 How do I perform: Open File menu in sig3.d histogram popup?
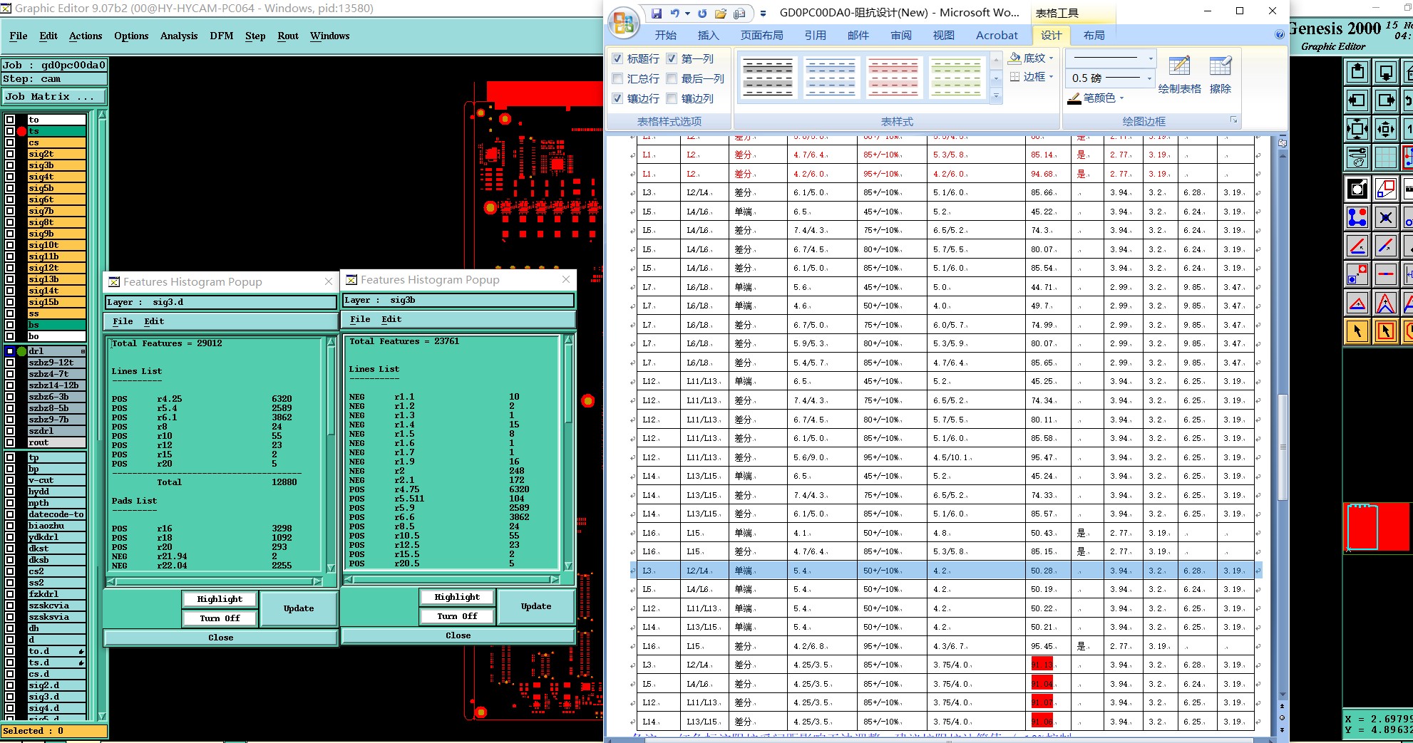click(123, 321)
